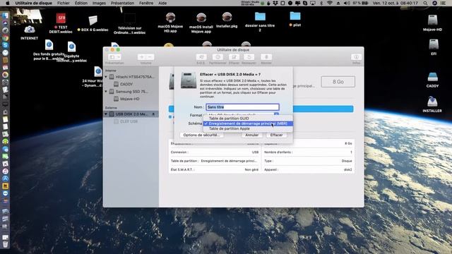Click the add Volume plus button
Screen dimensions: 452x254
coord(141,57)
